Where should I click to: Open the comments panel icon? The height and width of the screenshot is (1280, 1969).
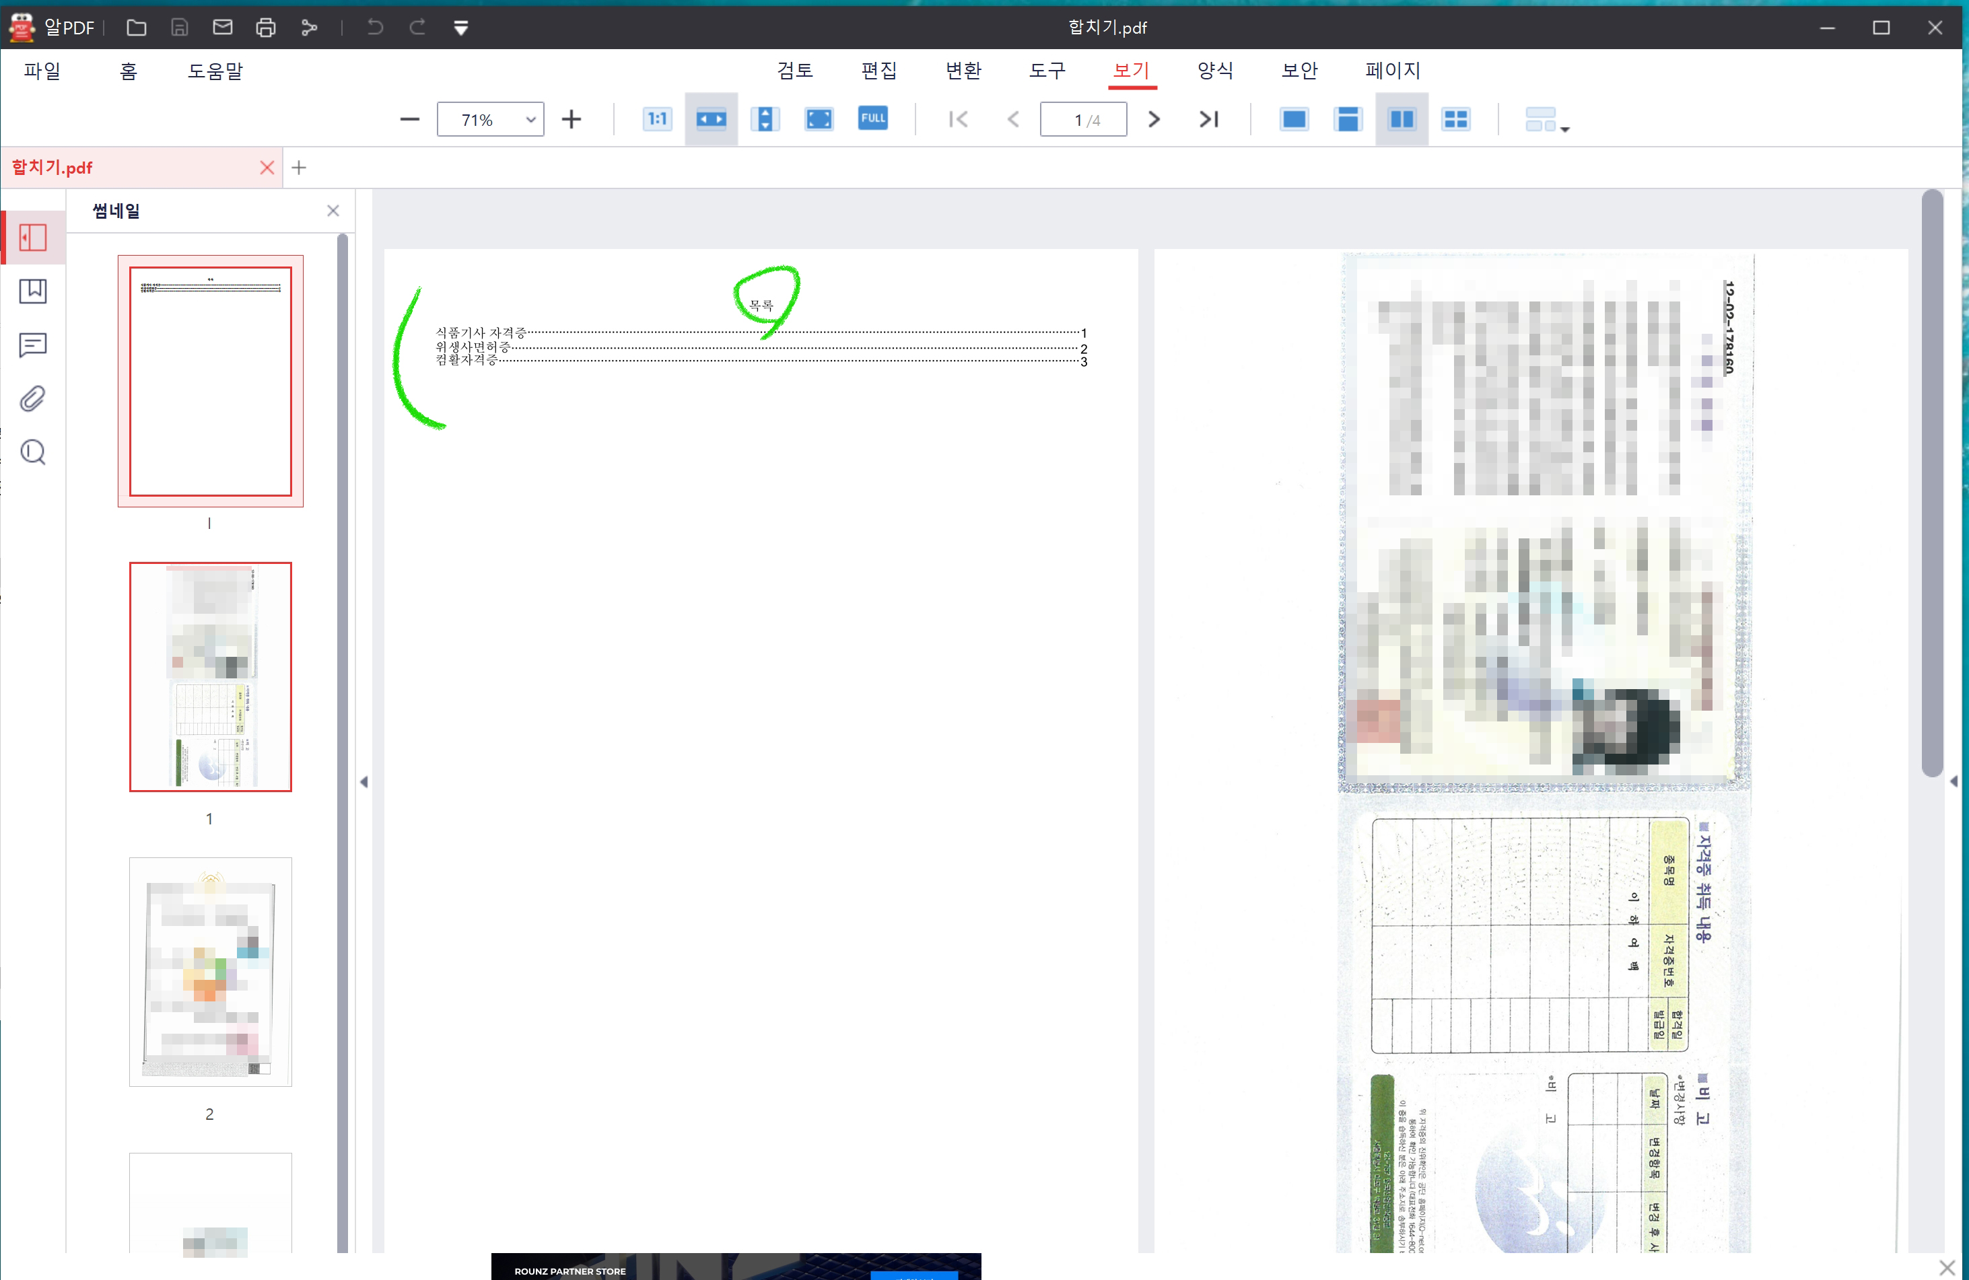pyautogui.click(x=32, y=345)
